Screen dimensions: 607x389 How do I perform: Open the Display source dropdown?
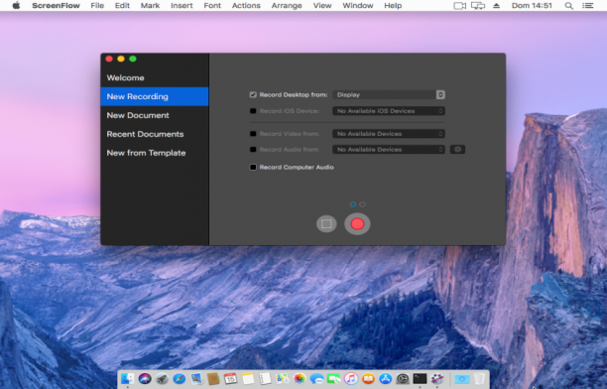(x=389, y=95)
